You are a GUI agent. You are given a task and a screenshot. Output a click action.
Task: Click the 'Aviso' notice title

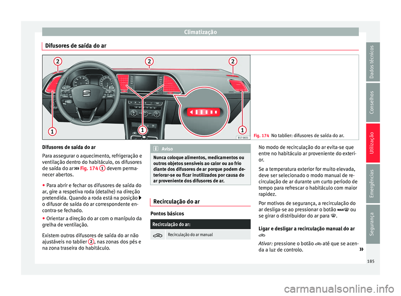(x=167, y=149)
